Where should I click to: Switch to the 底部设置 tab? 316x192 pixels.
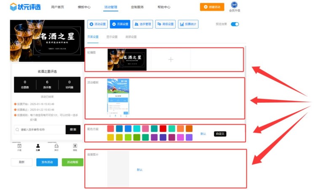[x=131, y=37]
